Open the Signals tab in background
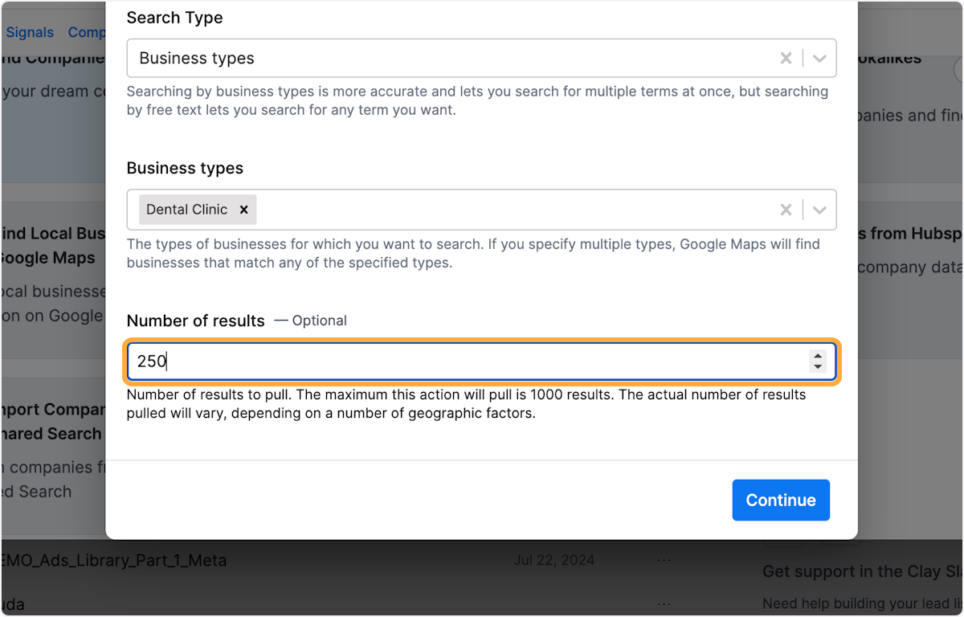Image resolution: width=964 pixels, height=617 pixels. [30, 32]
